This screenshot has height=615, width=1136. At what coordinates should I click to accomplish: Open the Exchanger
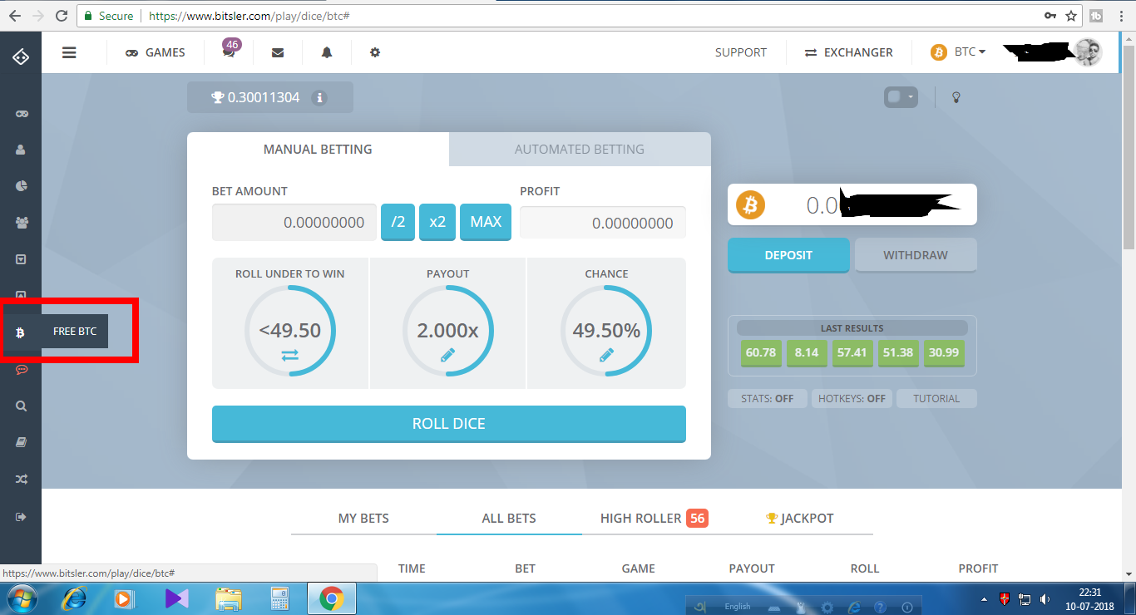[x=849, y=52]
